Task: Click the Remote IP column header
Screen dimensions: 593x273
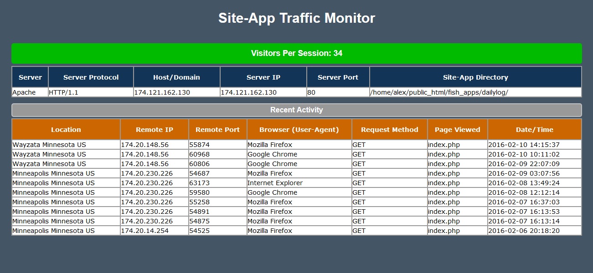Action: 153,129
